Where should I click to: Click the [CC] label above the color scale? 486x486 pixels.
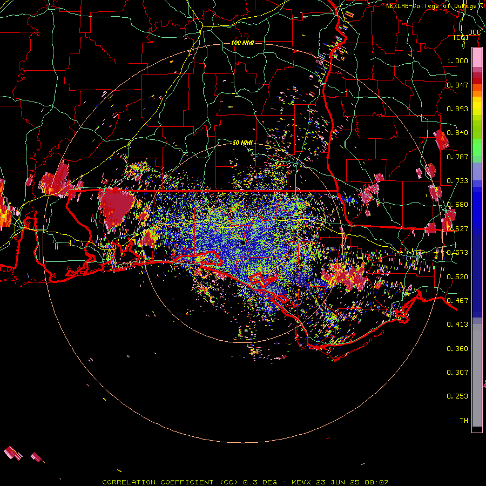(461, 37)
